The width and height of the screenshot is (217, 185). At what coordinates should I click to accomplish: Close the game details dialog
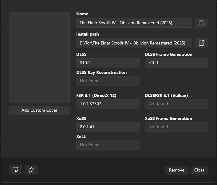coord(199,170)
